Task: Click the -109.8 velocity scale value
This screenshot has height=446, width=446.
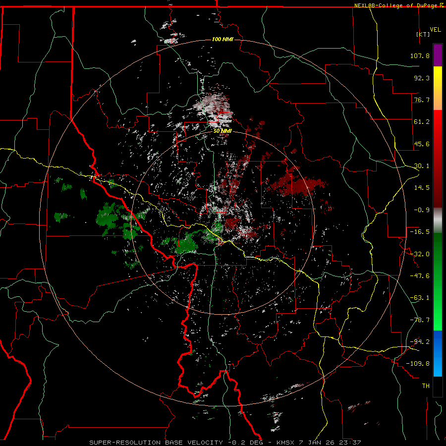Action: click(418, 364)
